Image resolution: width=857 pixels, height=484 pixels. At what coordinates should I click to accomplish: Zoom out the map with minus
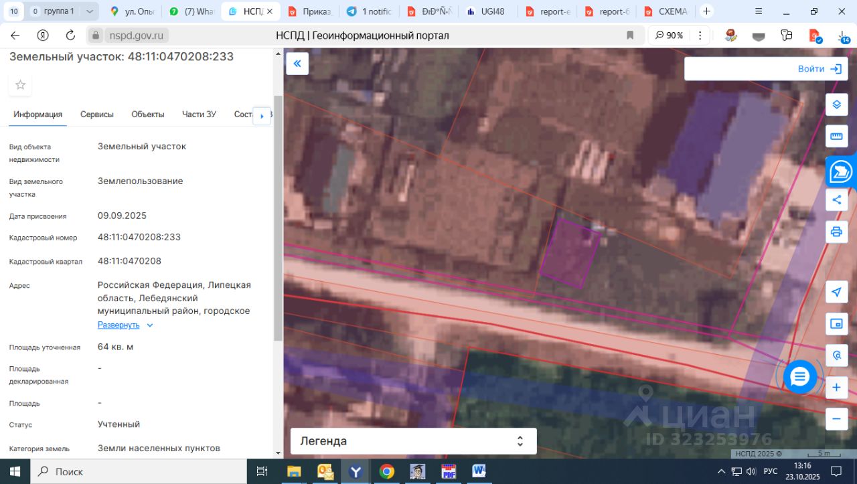[836, 419]
